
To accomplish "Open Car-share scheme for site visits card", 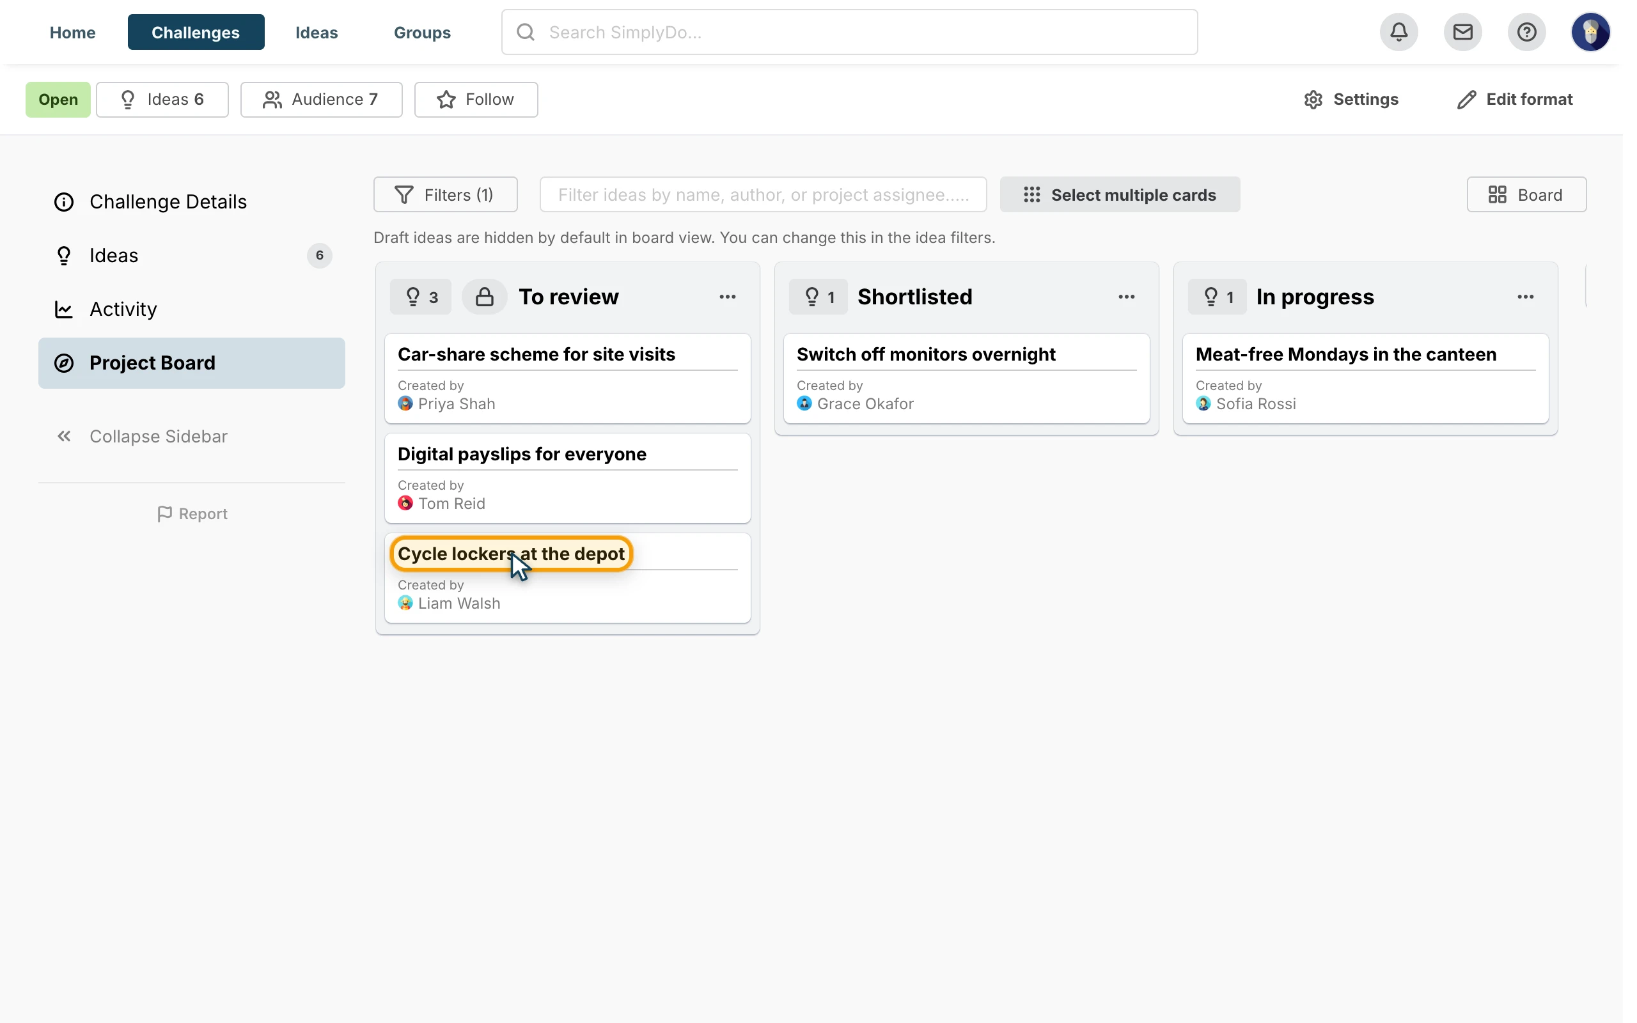I will (568, 379).
